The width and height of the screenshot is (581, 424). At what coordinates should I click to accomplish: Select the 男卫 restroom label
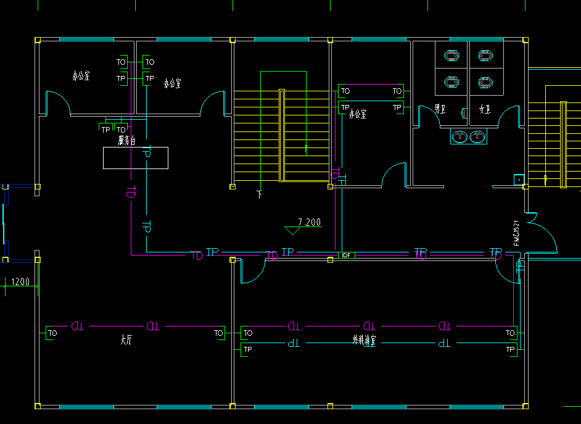440,109
